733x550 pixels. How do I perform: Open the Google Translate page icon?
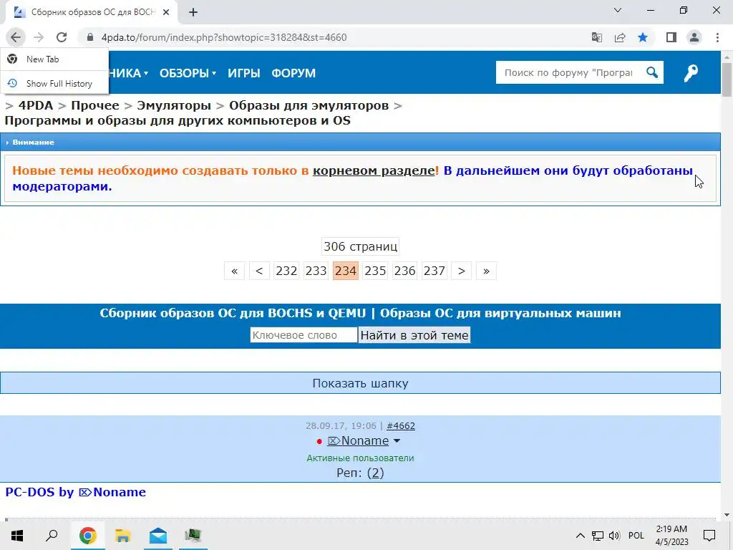coord(596,37)
